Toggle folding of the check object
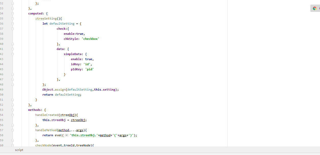The image size is (320, 155). tap(12, 28)
